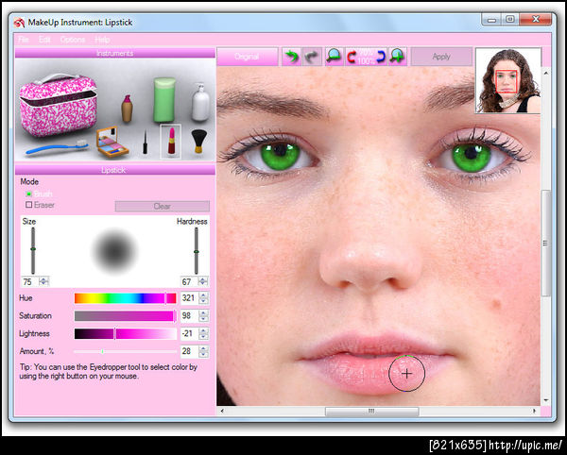Click the Size value field 75
Viewport: 567px width, 455px height.
click(x=30, y=281)
